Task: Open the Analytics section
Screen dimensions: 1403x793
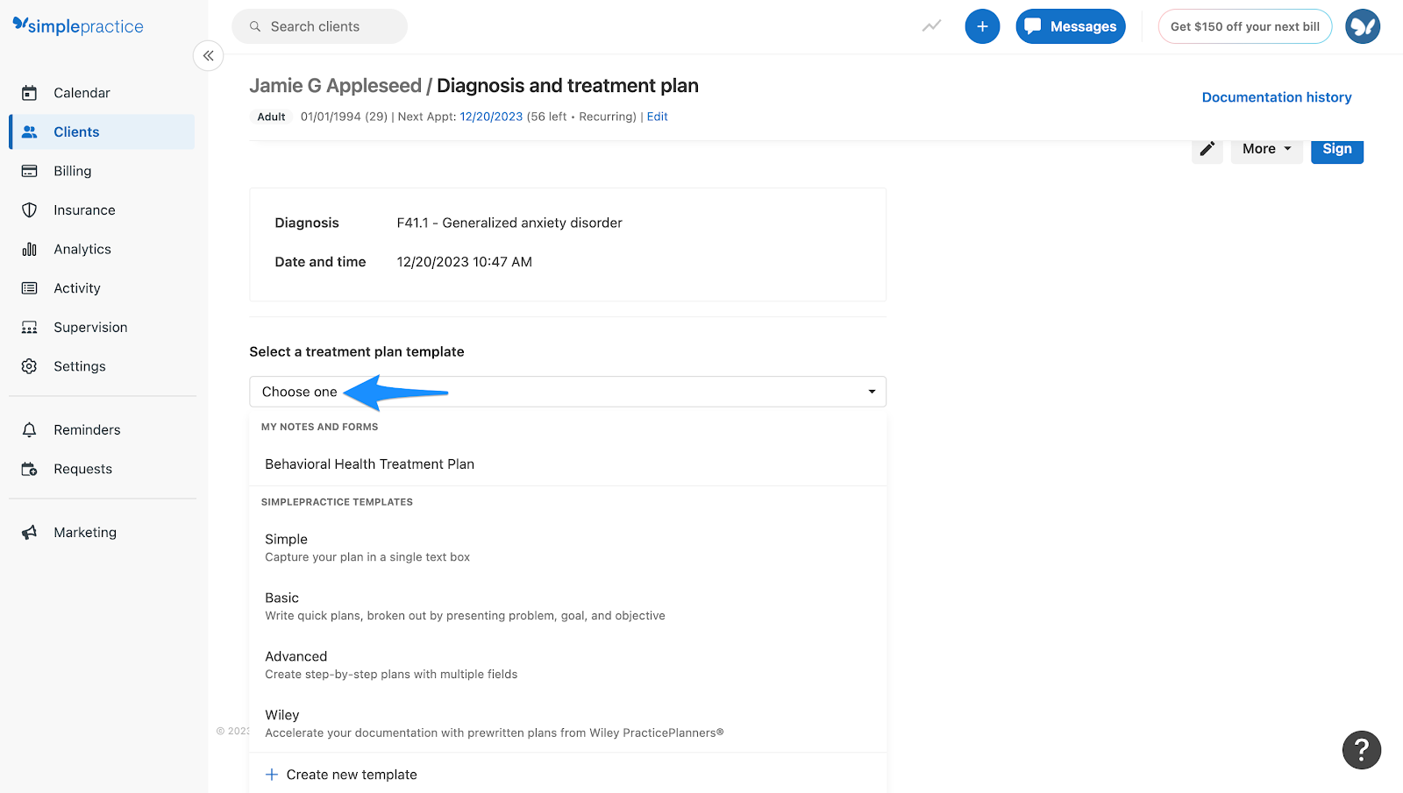Action: [82, 249]
